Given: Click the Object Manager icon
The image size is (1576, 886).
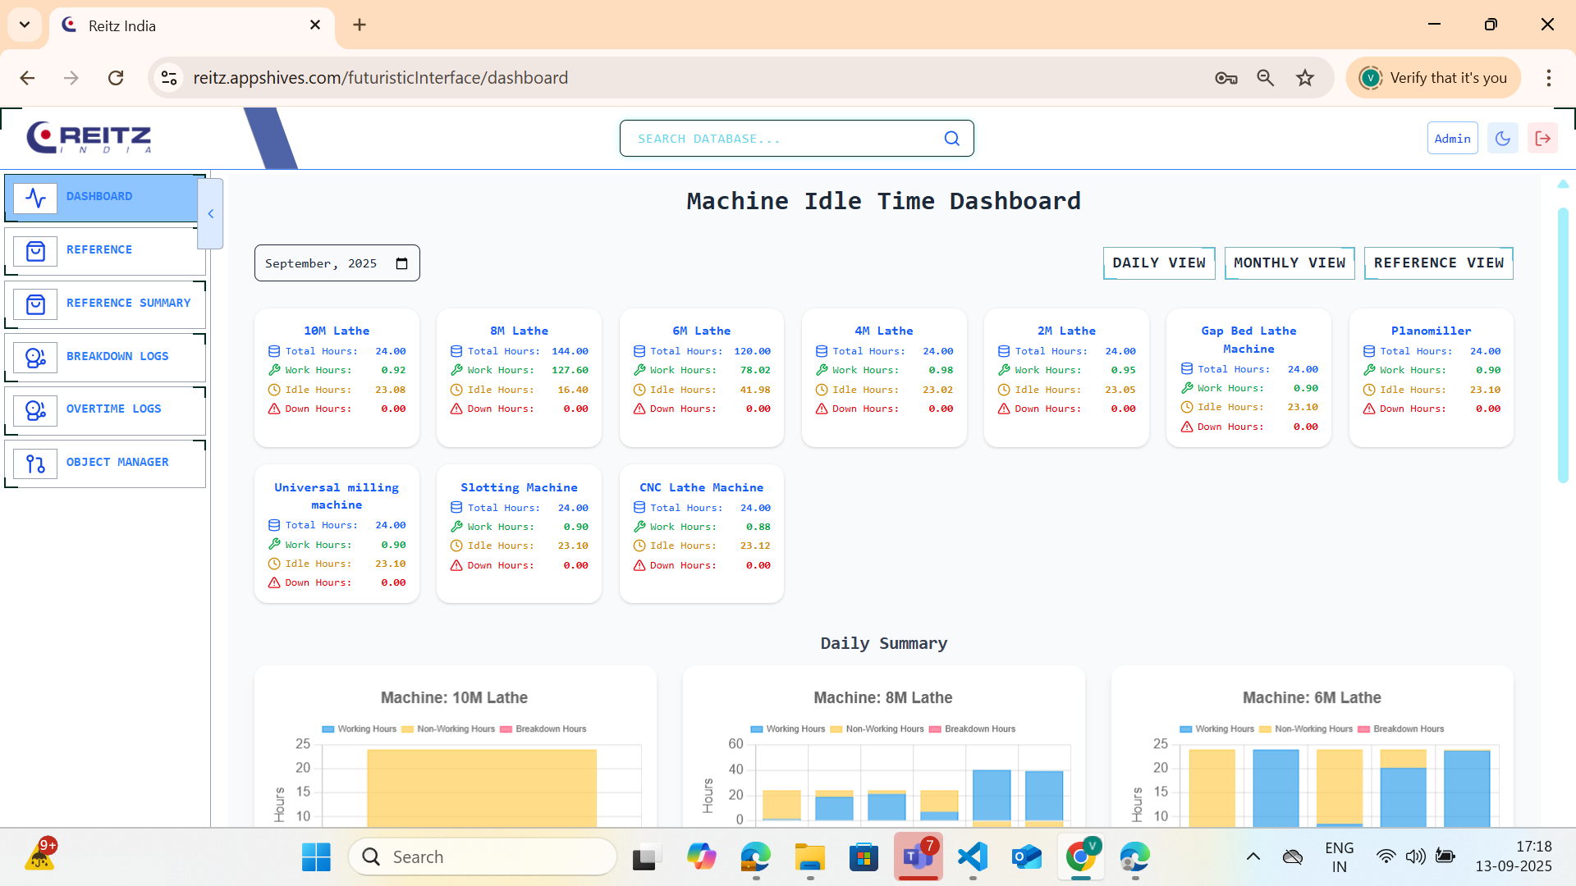Looking at the screenshot, I should pyautogui.click(x=35, y=464).
